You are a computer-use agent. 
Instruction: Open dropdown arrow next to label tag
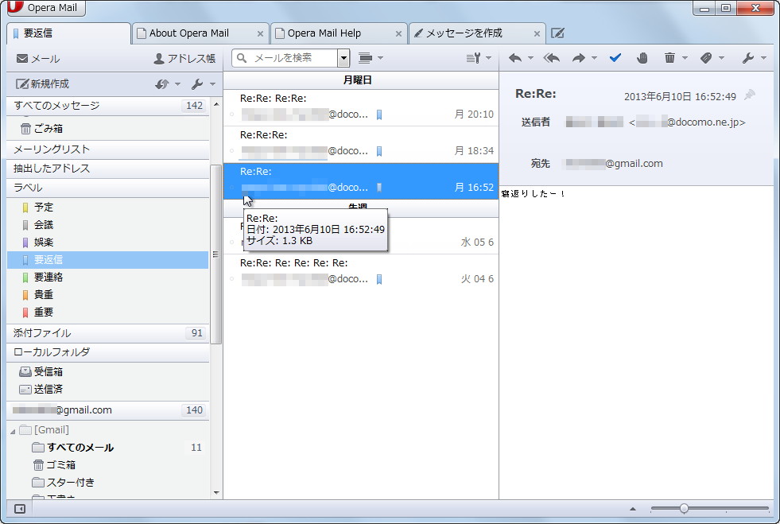point(721,58)
